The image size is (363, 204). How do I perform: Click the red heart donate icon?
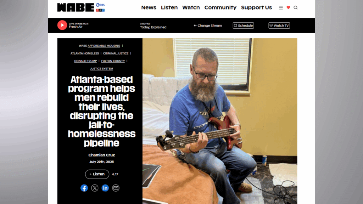(x=288, y=8)
